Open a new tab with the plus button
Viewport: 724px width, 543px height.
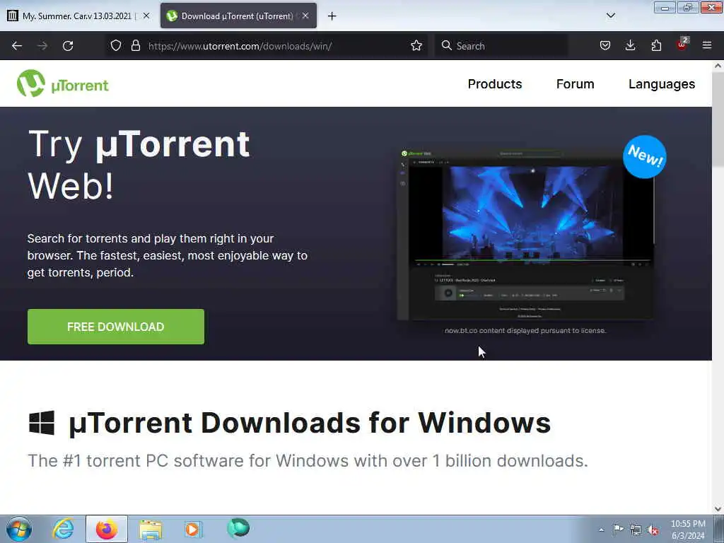[332, 16]
